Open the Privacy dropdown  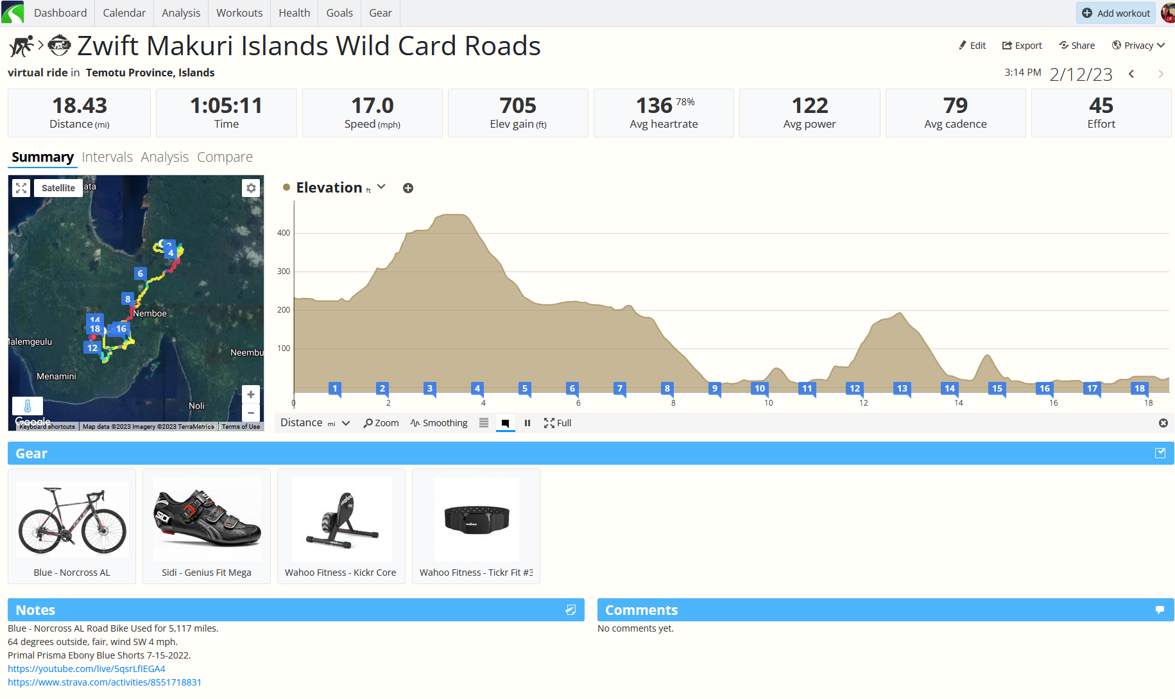[x=1138, y=46]
